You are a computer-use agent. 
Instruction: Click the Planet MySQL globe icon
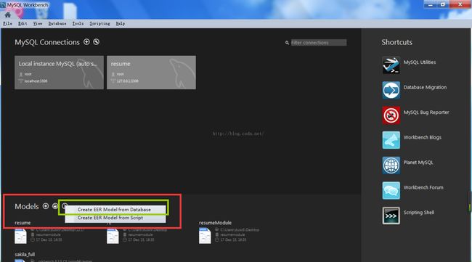pyautogui.click(x=391, y=165)
